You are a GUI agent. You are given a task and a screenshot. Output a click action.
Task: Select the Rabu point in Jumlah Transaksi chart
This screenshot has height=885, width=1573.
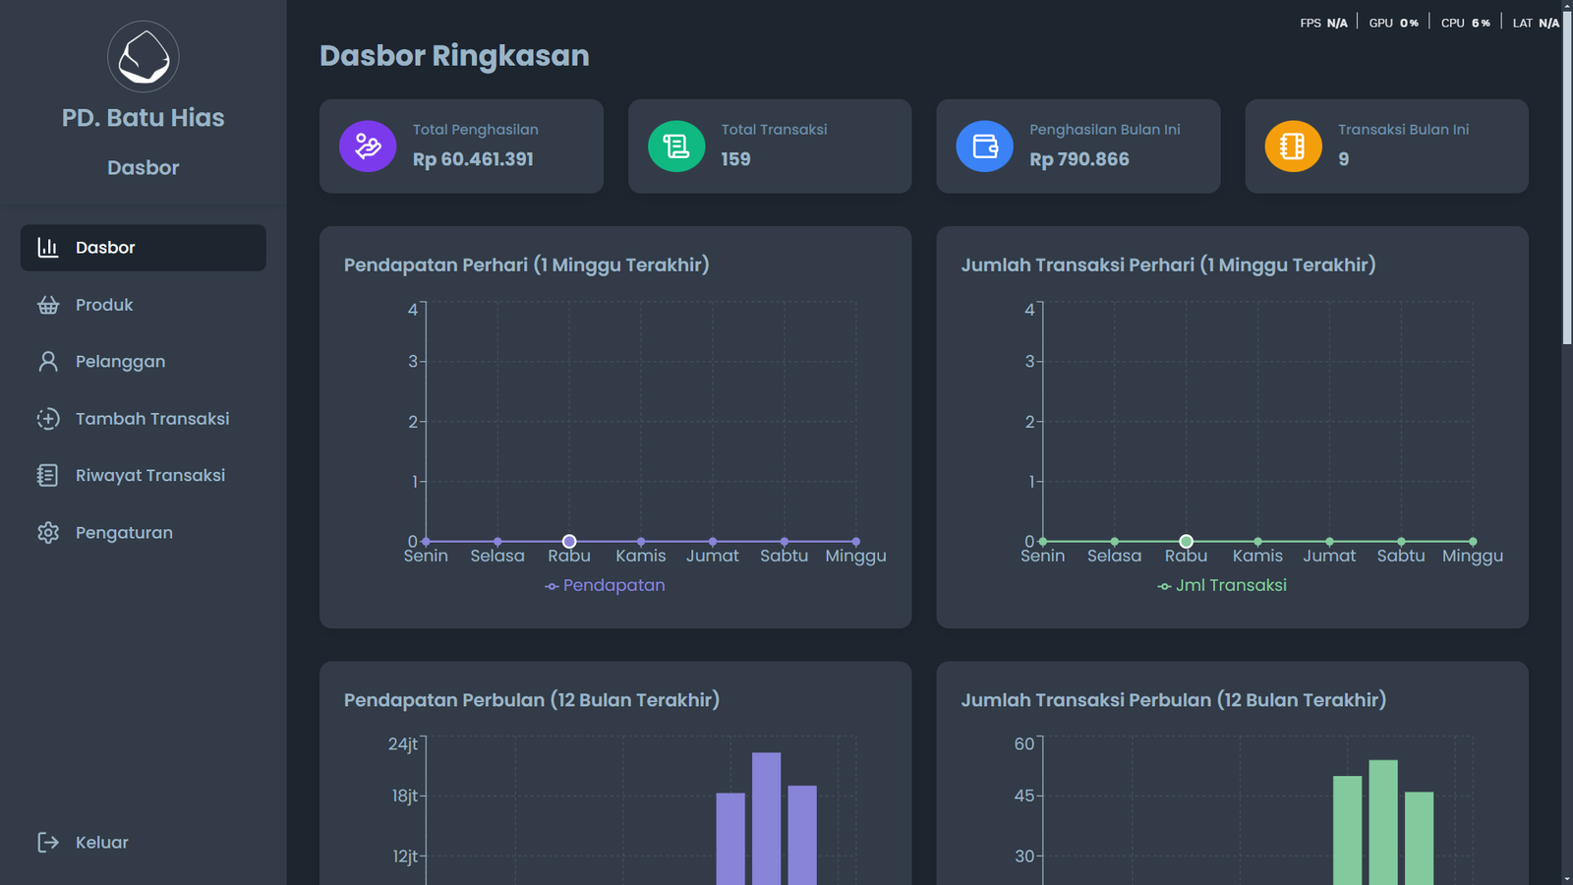click(x=1186, y=542)
